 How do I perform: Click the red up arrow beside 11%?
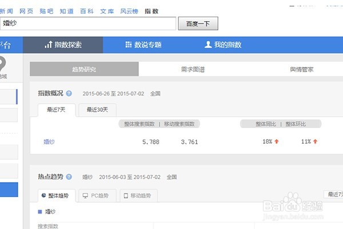pos(315,141)
